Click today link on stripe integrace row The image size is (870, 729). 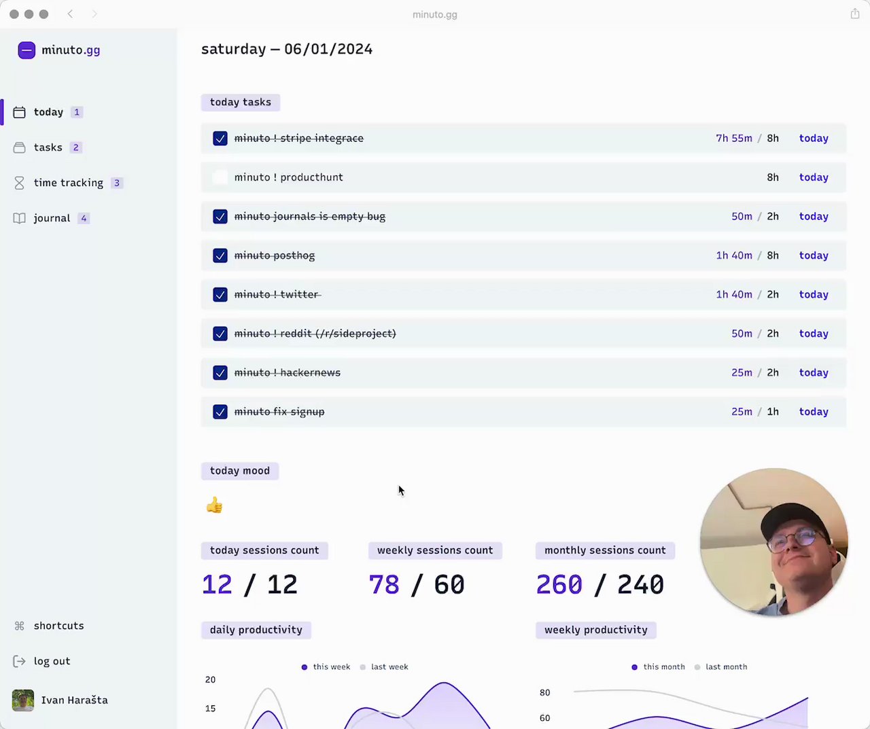click(814, 139)
